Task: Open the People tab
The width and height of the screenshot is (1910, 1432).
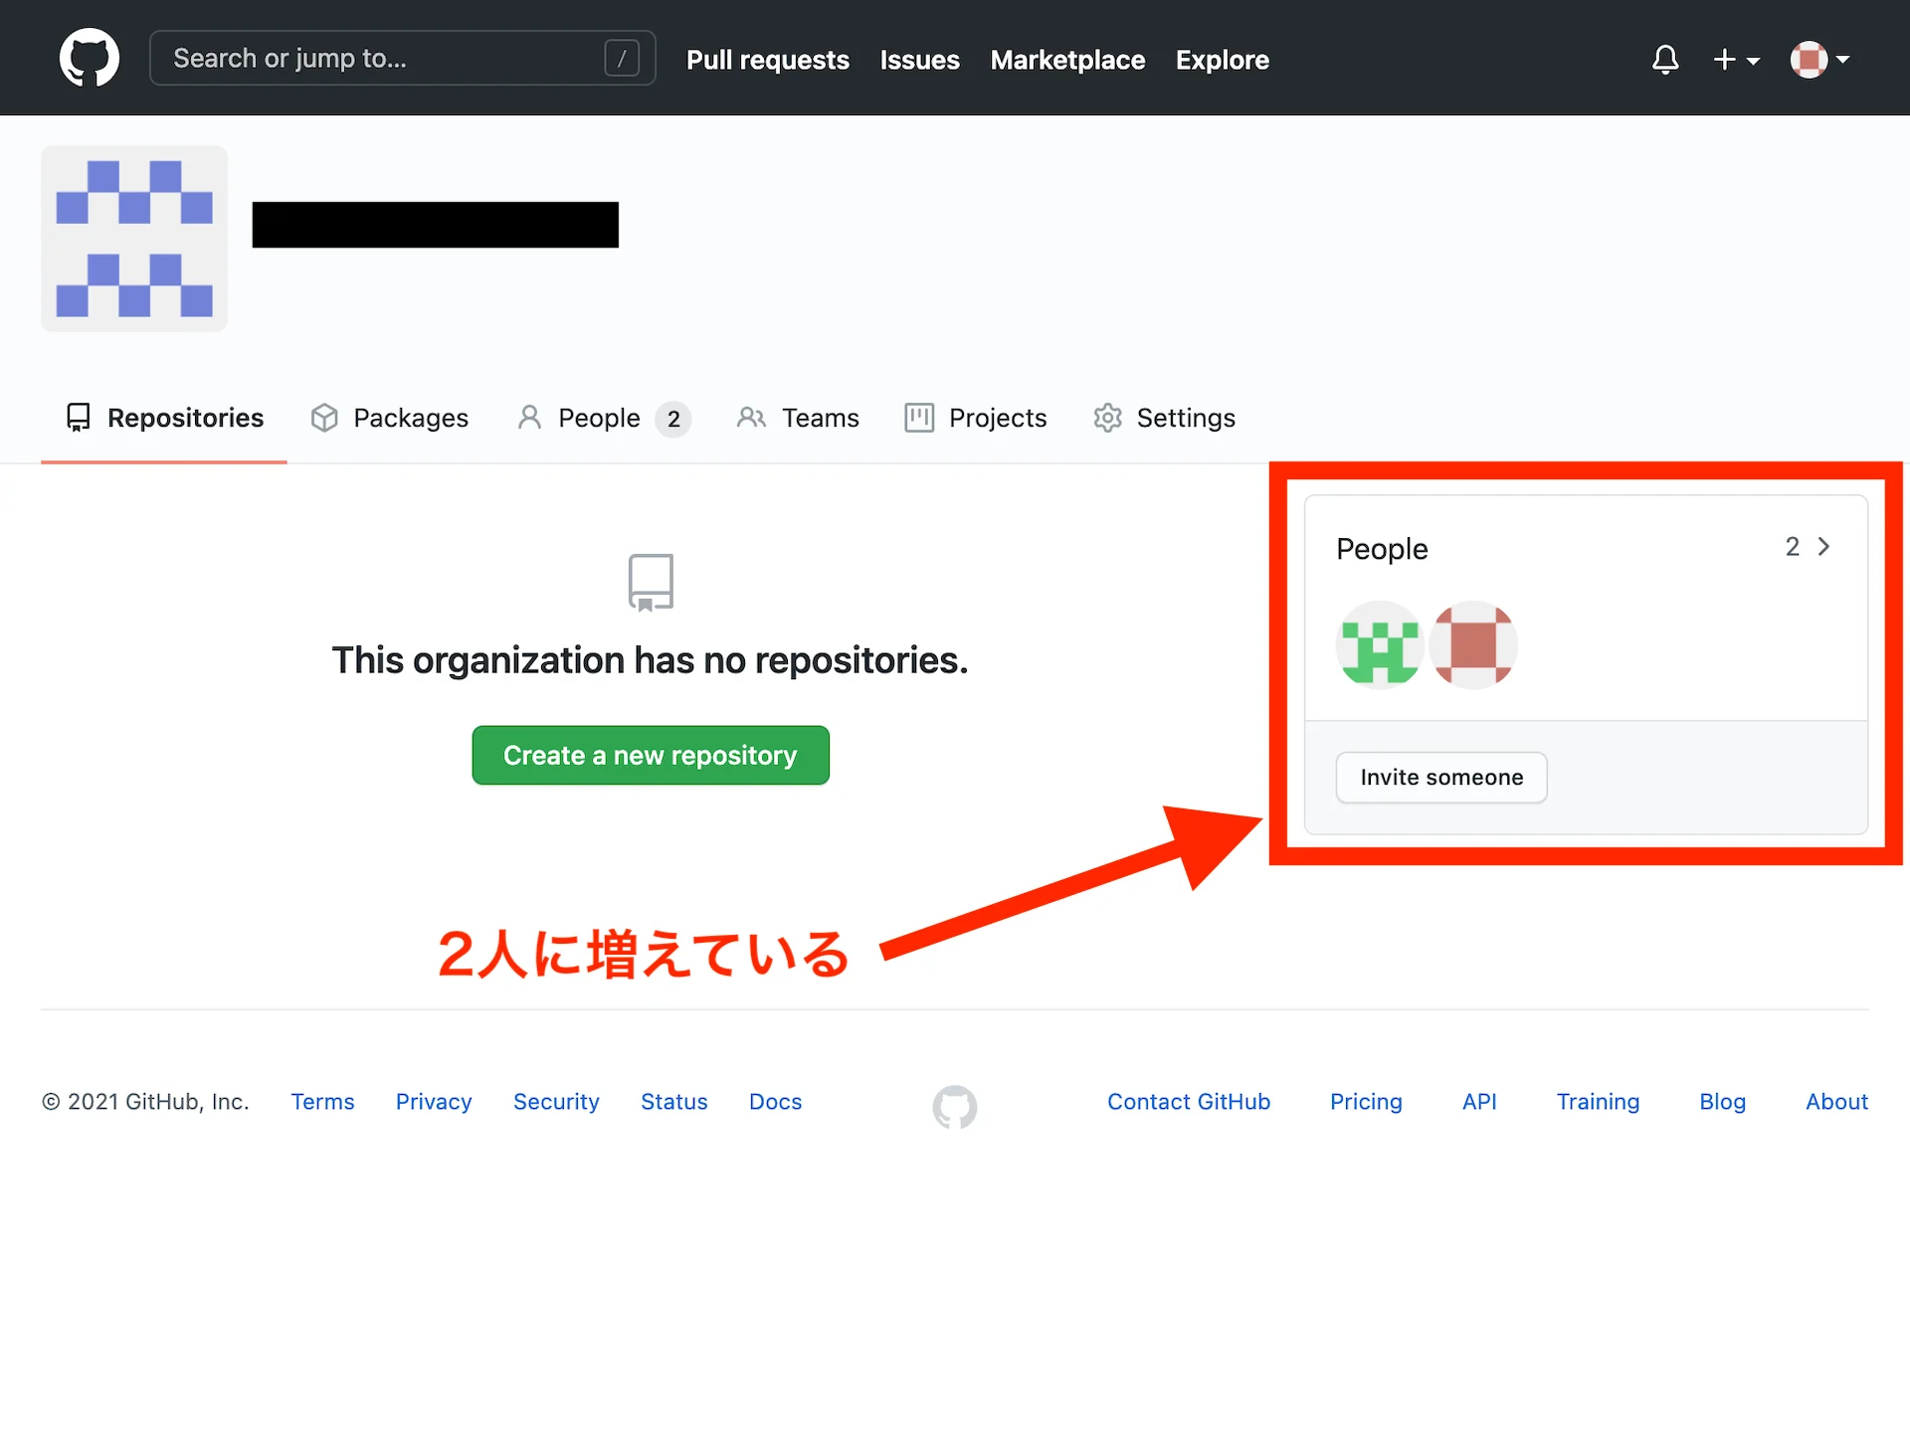Action: tap(601, 418)
